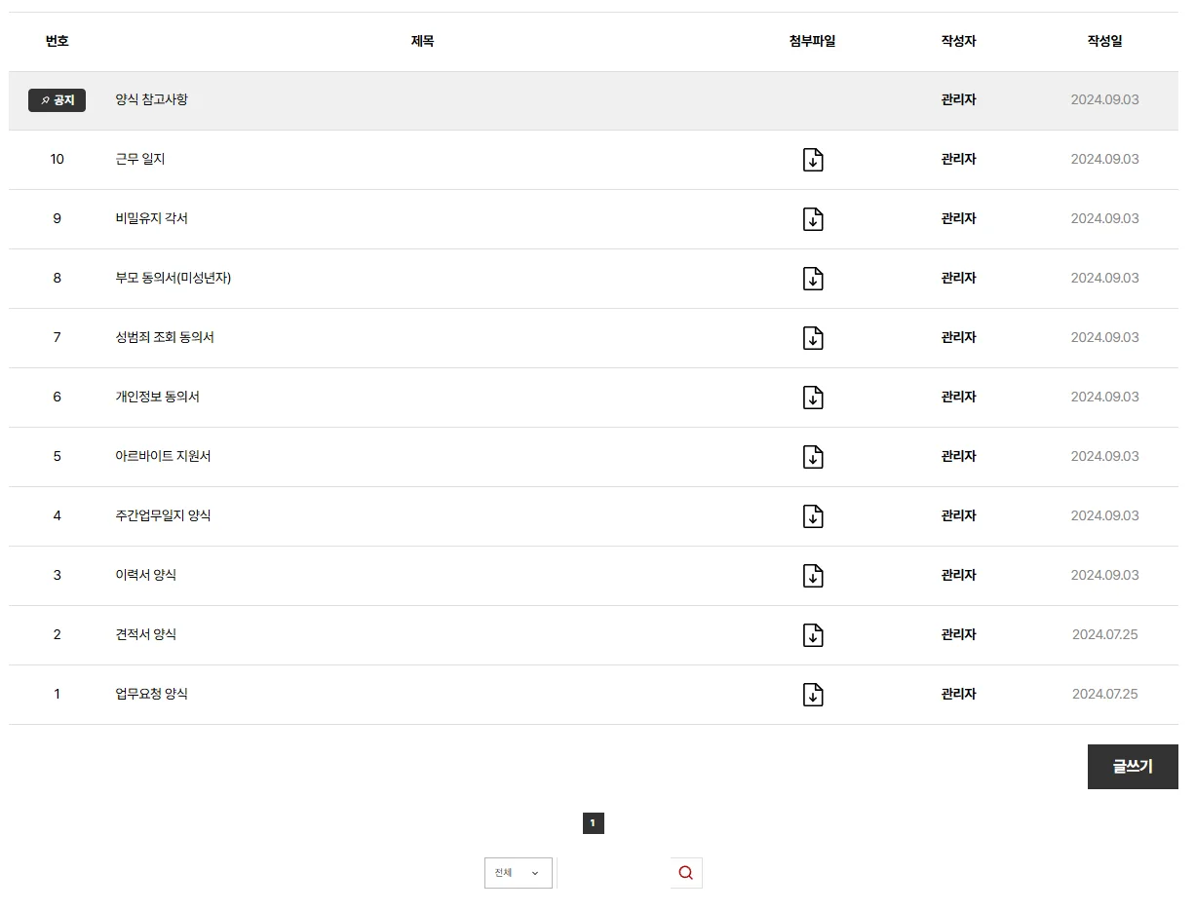Viewport: 1195px width, 911px height.
Task: Open the 양식 참고사항 notice post
Action: click(x=151, y=99)
